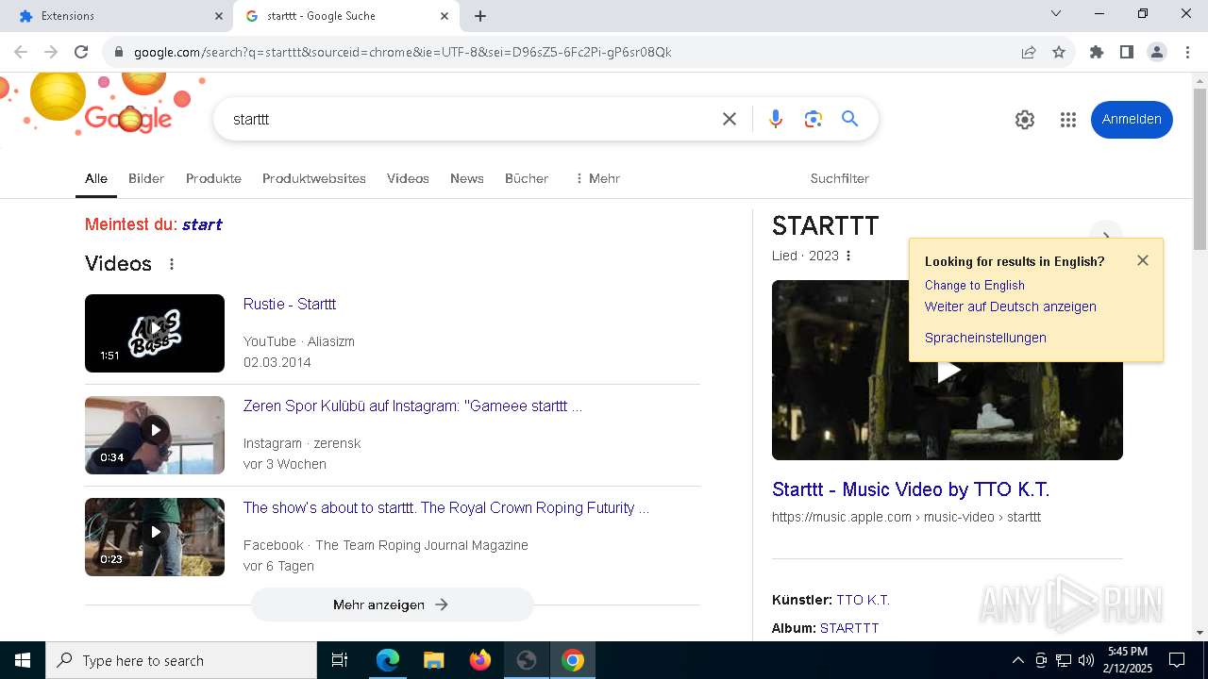This screenshot has width=1208, height=679.
Task: Open Task View on the taskbar
Action: click(x=340, y=660)
